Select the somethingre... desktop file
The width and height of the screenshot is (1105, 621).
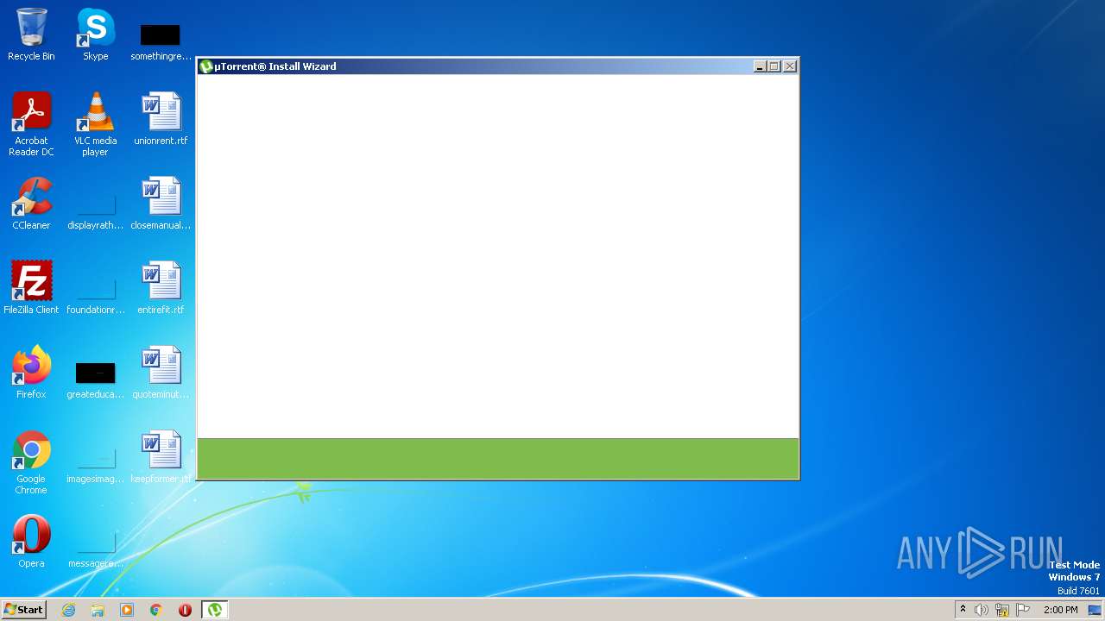click(161, 41)
